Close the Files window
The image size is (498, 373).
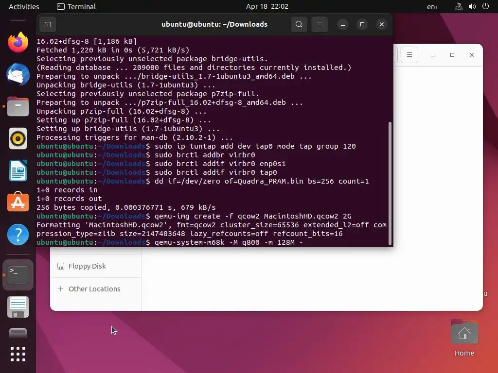(472, 55)
